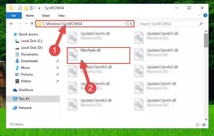This screenshot has width=214, height=136.
Task: Open Downloads in navigation pane
Action: pyautogui.click(x=29, y=61)
